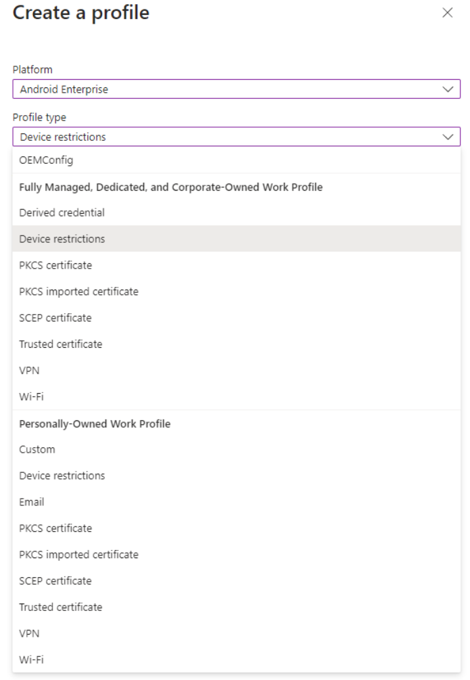470x680 pixels.
Task: Pick Trusted certificate under Personally-Owned Work Profile
Action: click(x=236, y=607)
